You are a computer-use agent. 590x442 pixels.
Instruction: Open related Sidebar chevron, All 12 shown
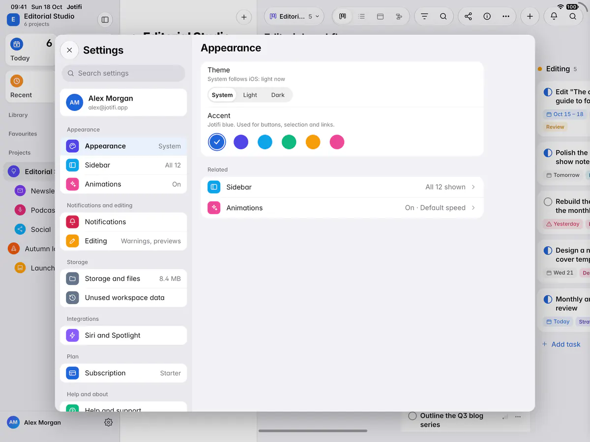[473, 187]
